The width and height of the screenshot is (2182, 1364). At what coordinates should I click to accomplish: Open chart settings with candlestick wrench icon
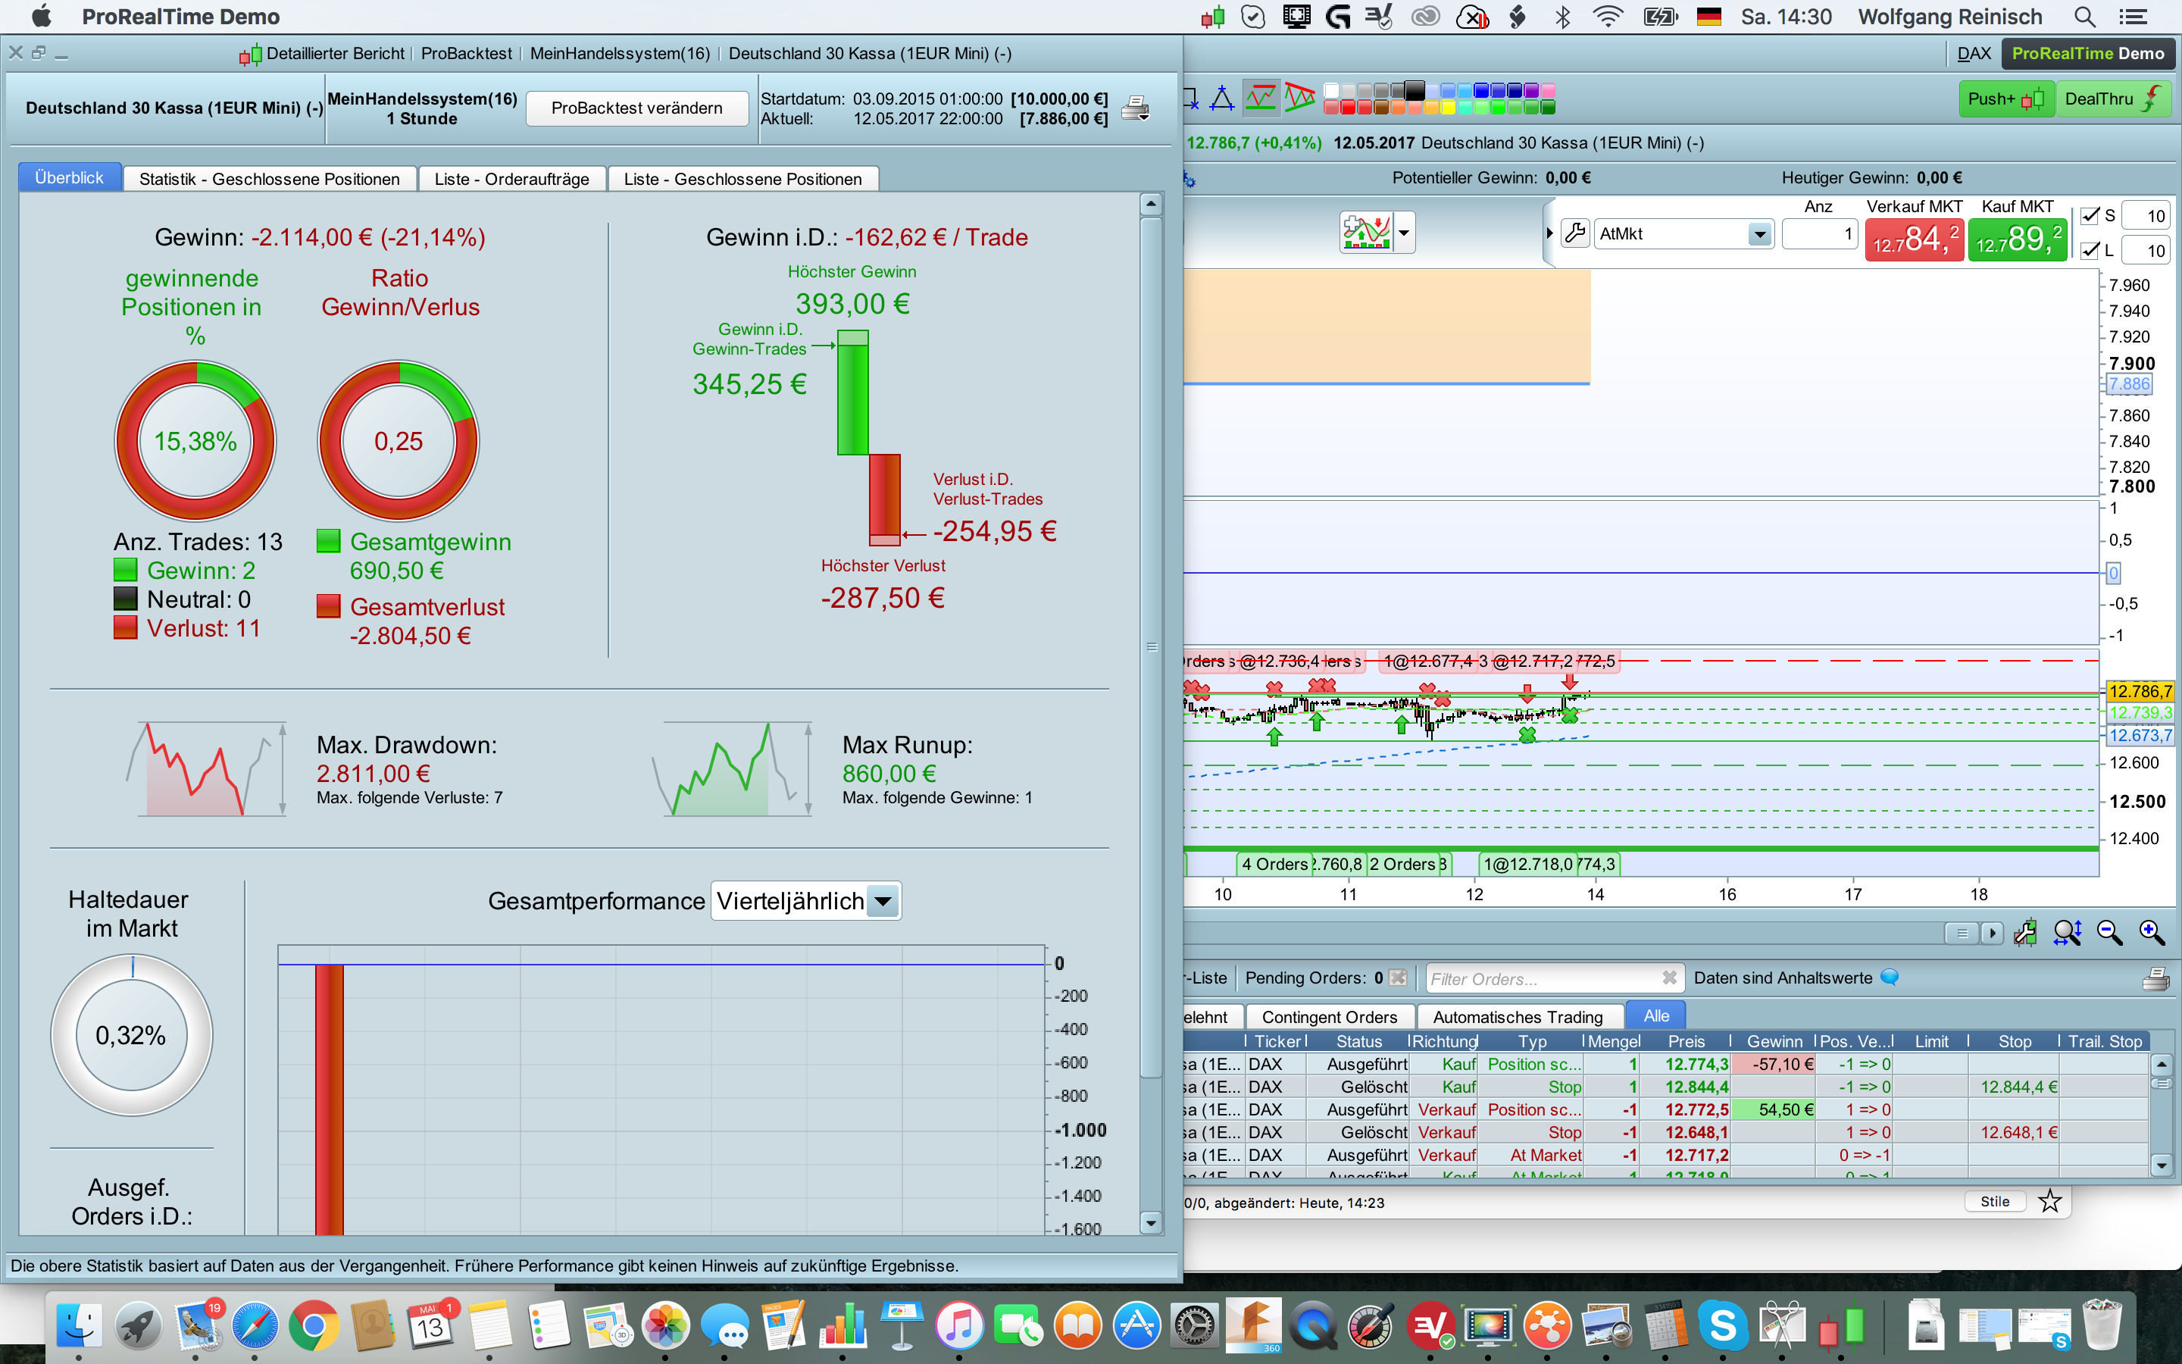pyautogui.click(x=2025, y=932)
